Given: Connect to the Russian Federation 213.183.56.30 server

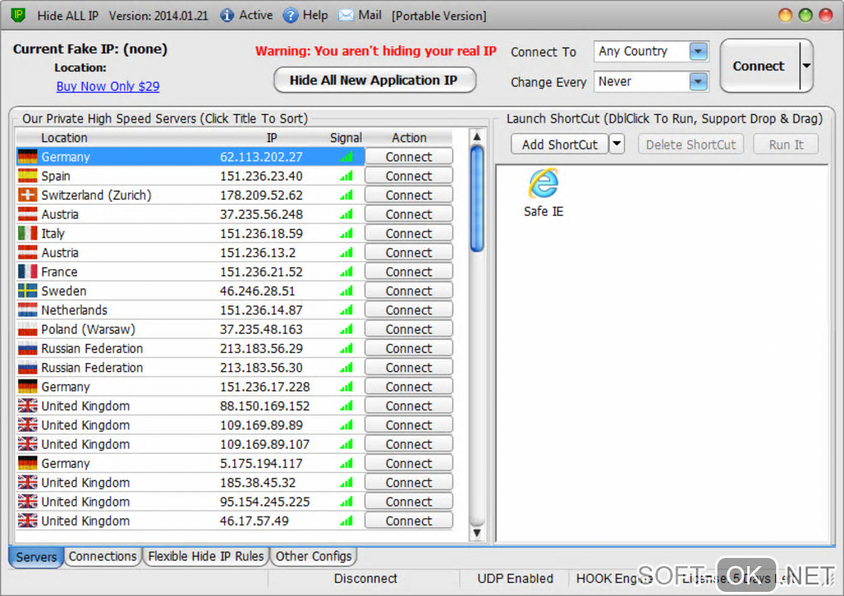Looking at the screenshot, I should tap(409, 367).
